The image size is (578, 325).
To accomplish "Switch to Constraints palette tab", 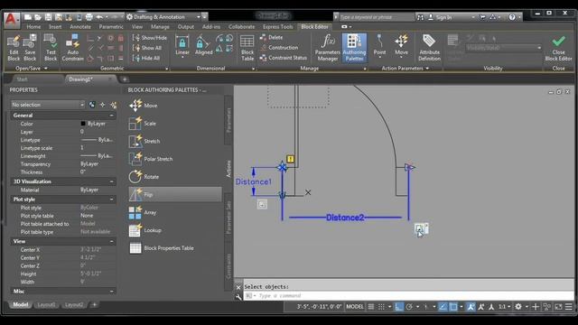I will click(x=228, y=266).
